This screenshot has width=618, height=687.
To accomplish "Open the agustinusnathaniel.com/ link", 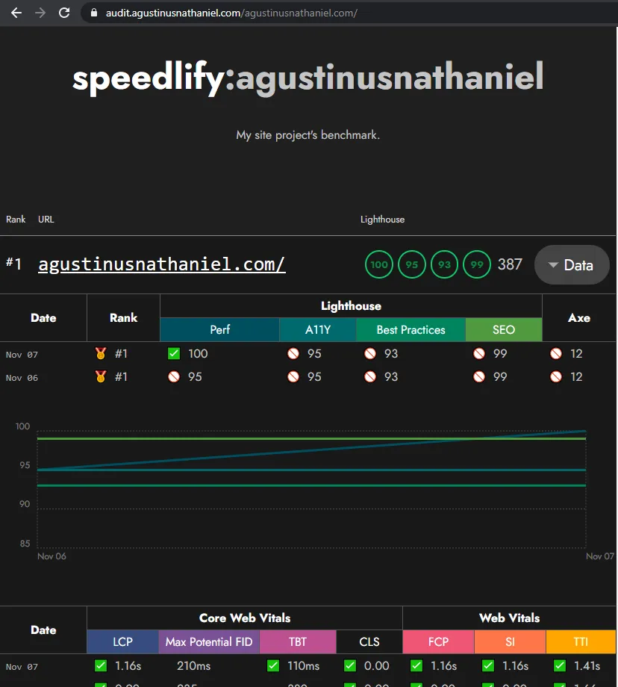I will coord(161,264).
